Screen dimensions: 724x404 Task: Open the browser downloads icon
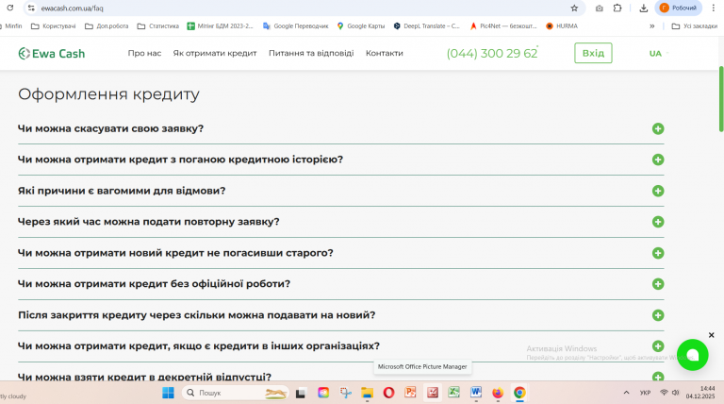tap(643, 8)
